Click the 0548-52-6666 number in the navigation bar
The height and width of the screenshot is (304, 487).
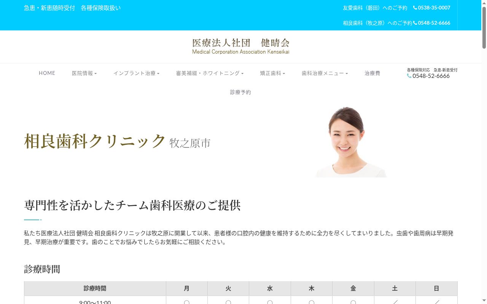click(x=431, y=76)
